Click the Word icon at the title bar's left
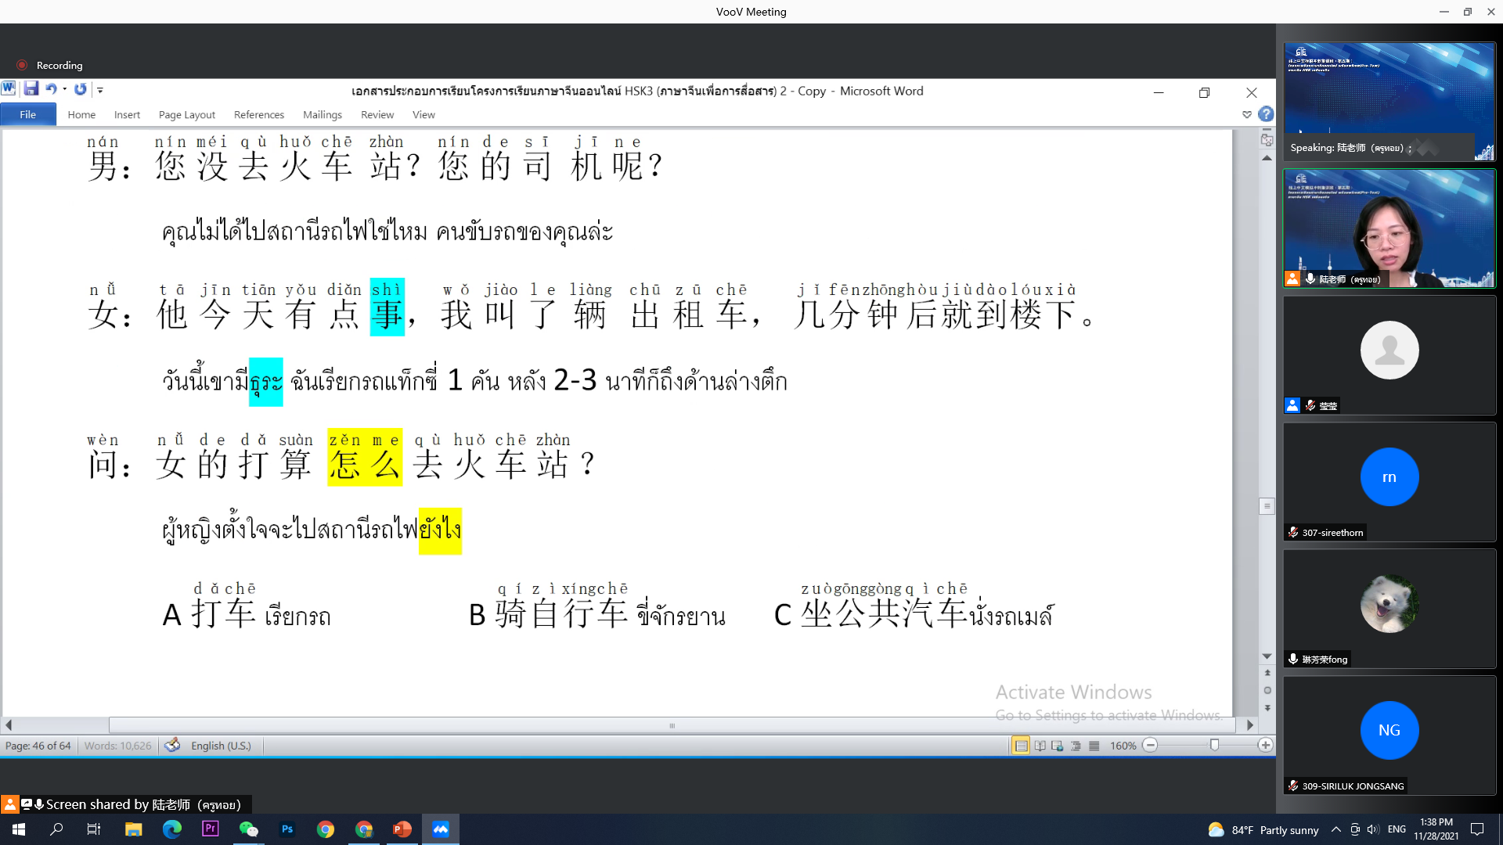The image size is (1503, 845). coord(9,89)
